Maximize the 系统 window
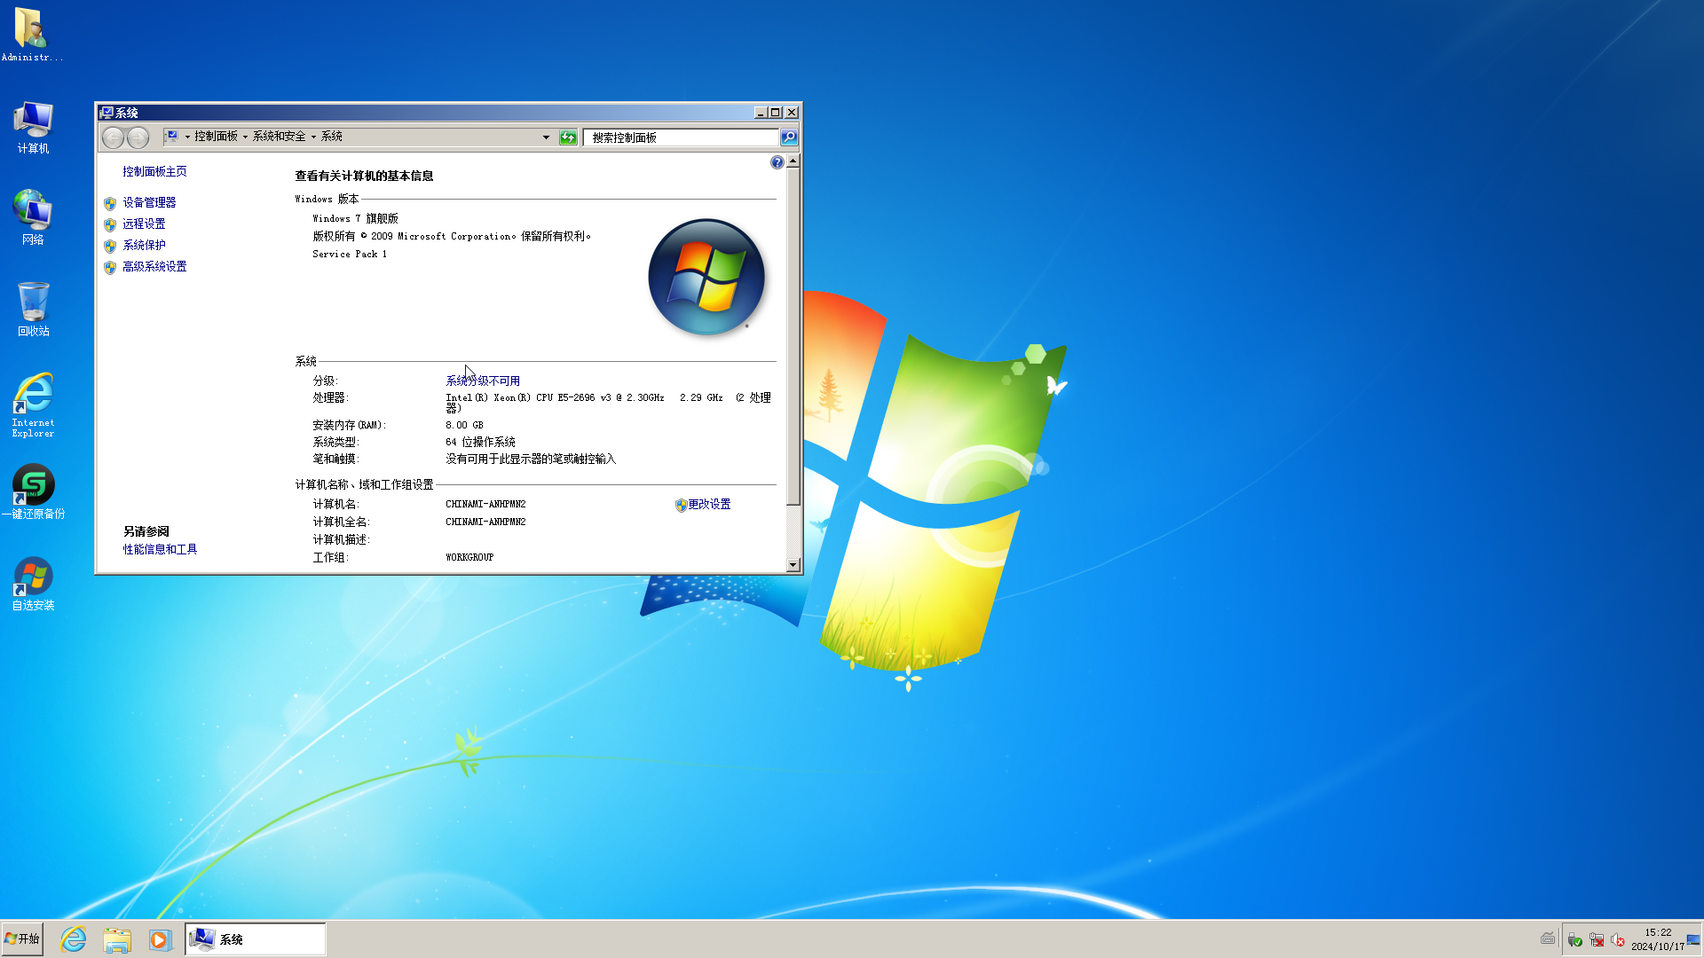Viewport: 1704px width, 958px height. point(775,113)
